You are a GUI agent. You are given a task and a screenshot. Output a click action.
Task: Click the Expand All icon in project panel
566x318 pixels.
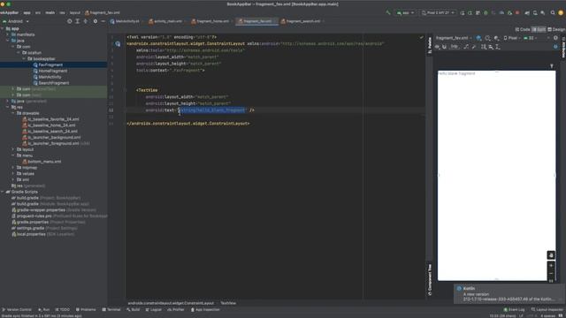pos(77,21)
